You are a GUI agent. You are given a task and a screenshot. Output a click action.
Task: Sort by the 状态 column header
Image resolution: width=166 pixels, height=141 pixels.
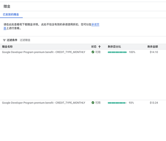tap(94, 47)
